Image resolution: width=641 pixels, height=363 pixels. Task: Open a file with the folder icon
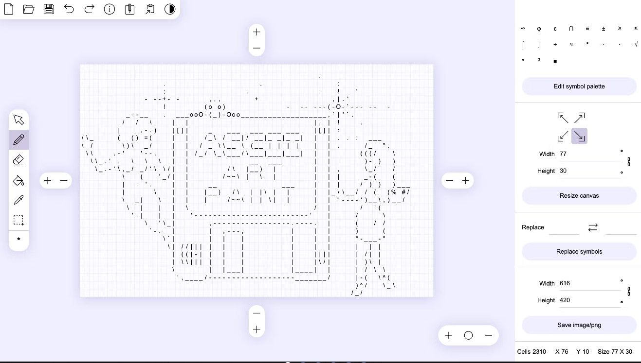click(x=29, y=9)
